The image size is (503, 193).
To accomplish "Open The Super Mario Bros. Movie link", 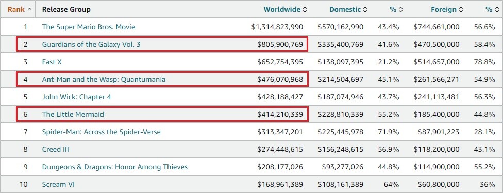I will (x=89, y=27).
